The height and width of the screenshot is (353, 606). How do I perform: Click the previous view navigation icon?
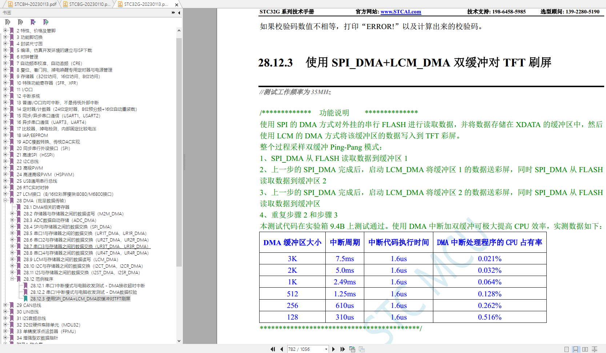[x=352, y=349]
